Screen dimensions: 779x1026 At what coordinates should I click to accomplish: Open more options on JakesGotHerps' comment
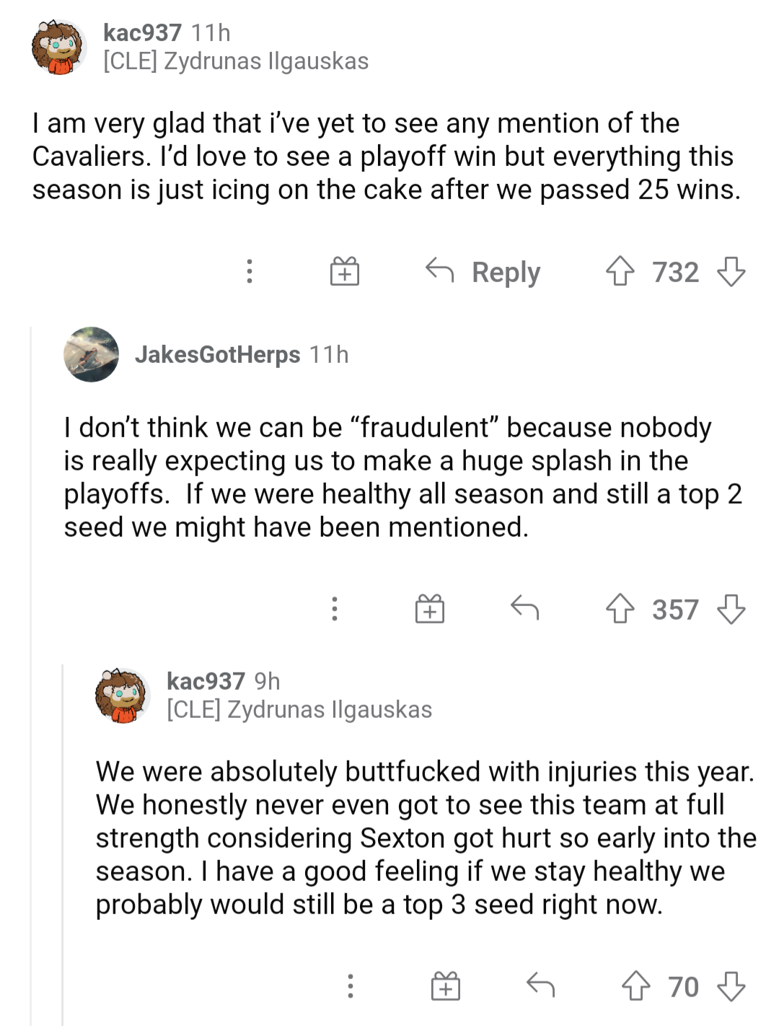click(x=335, y=609)
